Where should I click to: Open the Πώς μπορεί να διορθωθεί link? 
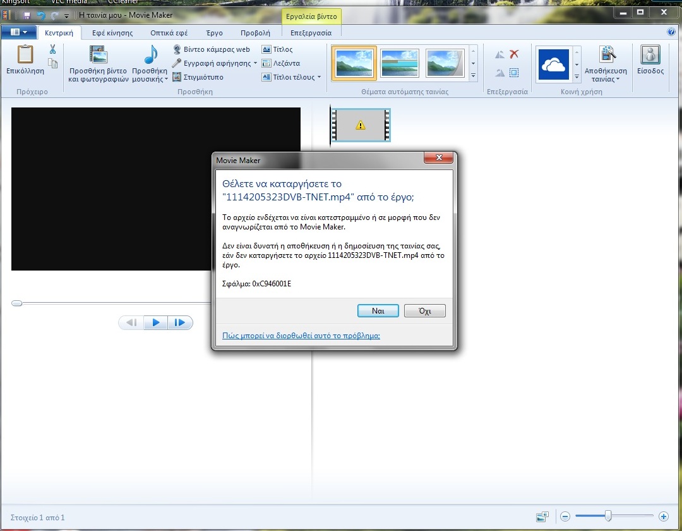point(301,336)
